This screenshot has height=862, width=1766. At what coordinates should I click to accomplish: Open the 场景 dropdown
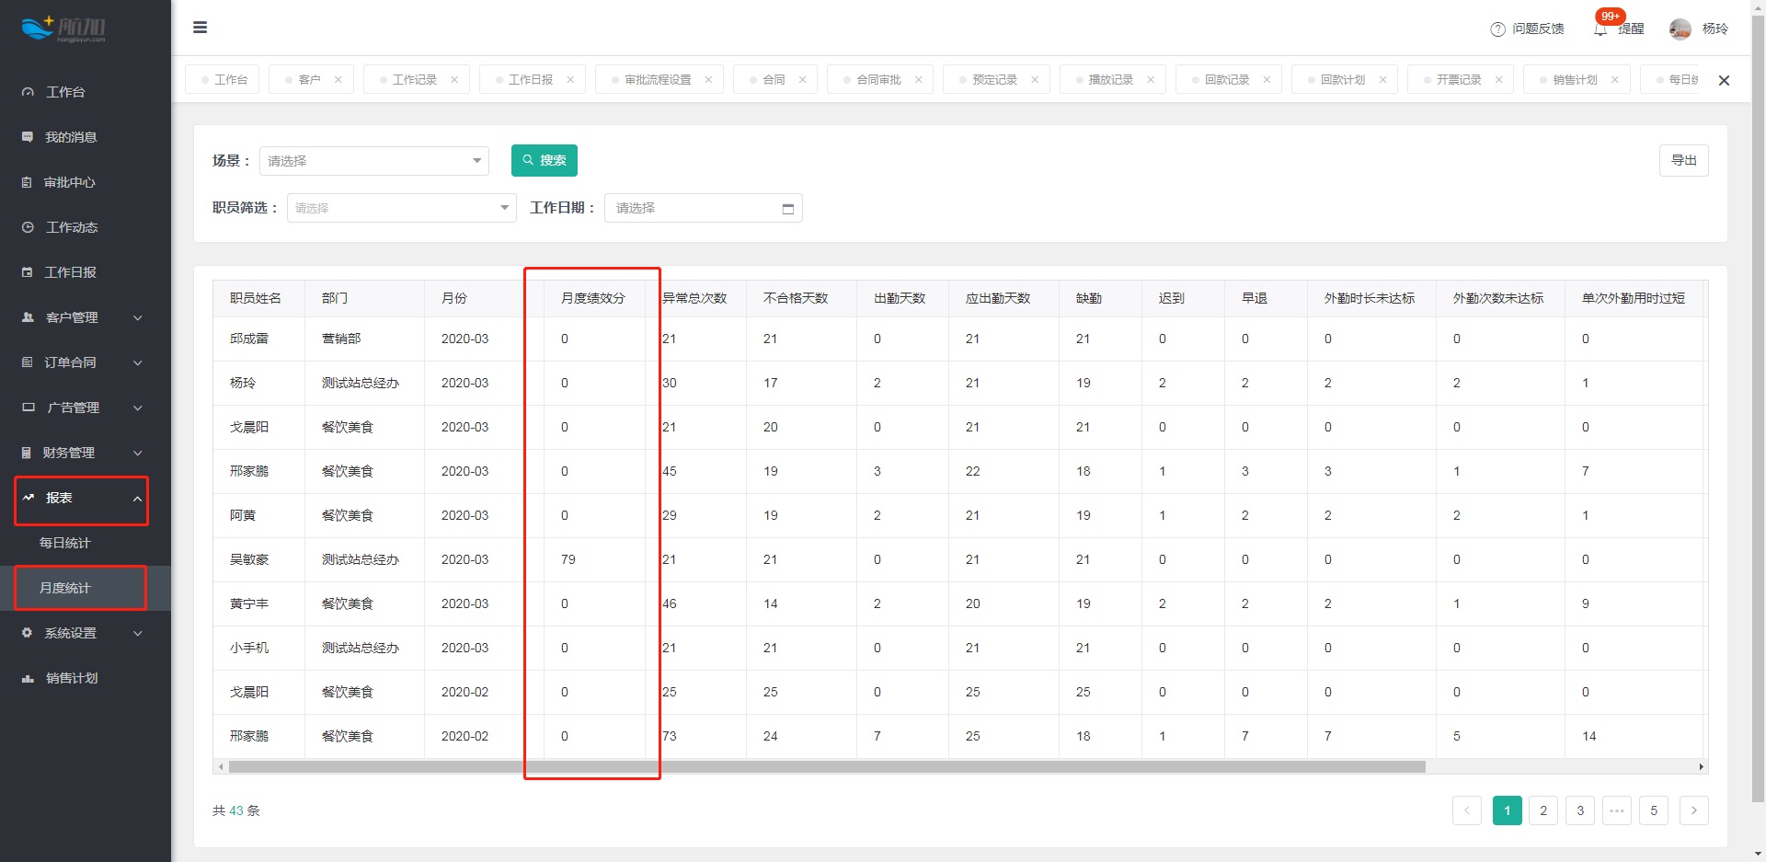pyautogui.click(x=374, y=161)
